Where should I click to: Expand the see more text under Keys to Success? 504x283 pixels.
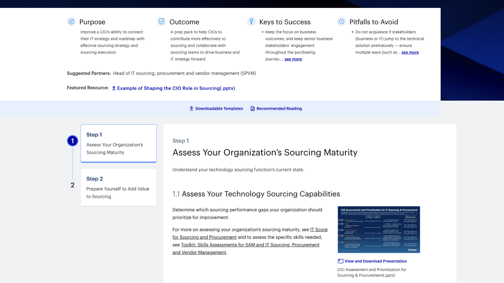pyautogui.click(x=293, y=59)
